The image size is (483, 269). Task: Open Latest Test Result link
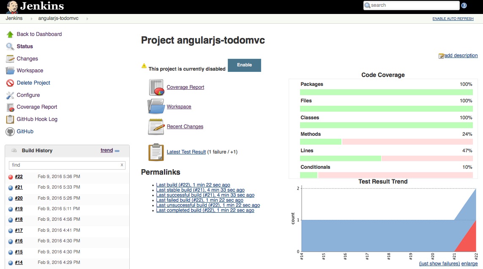pos(186,152)
